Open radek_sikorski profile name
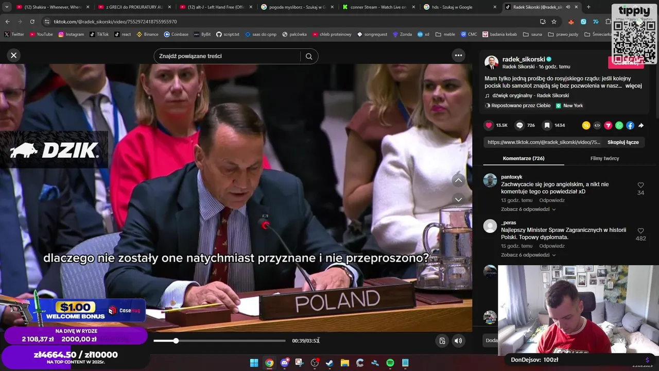The height and width of the screenshot is (371, 659). [524, 59]
